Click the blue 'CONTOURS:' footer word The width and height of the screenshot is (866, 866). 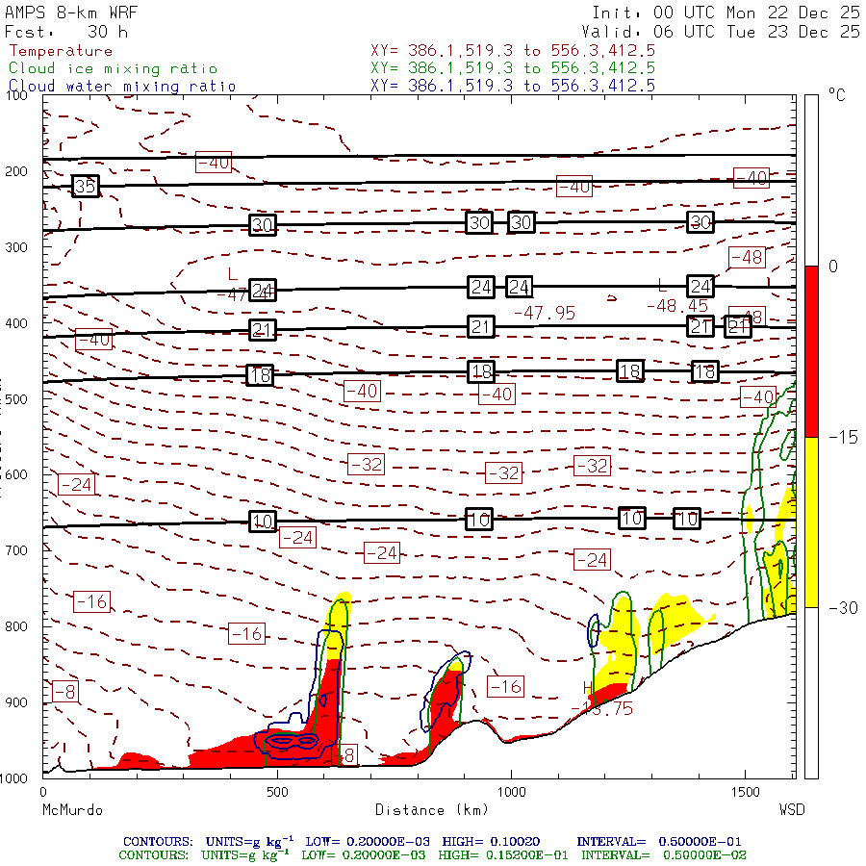point(158,842)
